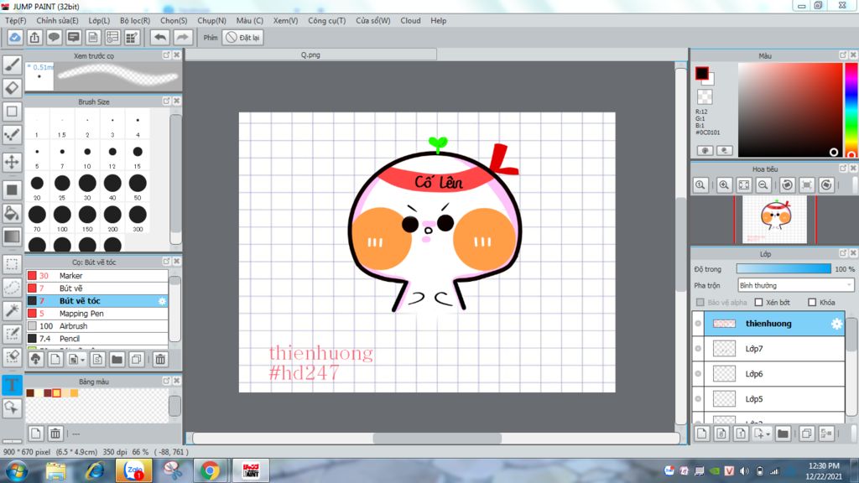Zoom out from the Hoa tiêu panel
Image resolution: width=859 pixels, height=483 pixels.
(x=763, y=185)
